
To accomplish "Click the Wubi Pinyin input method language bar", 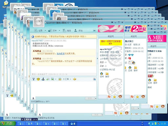I will coord(29,119).
